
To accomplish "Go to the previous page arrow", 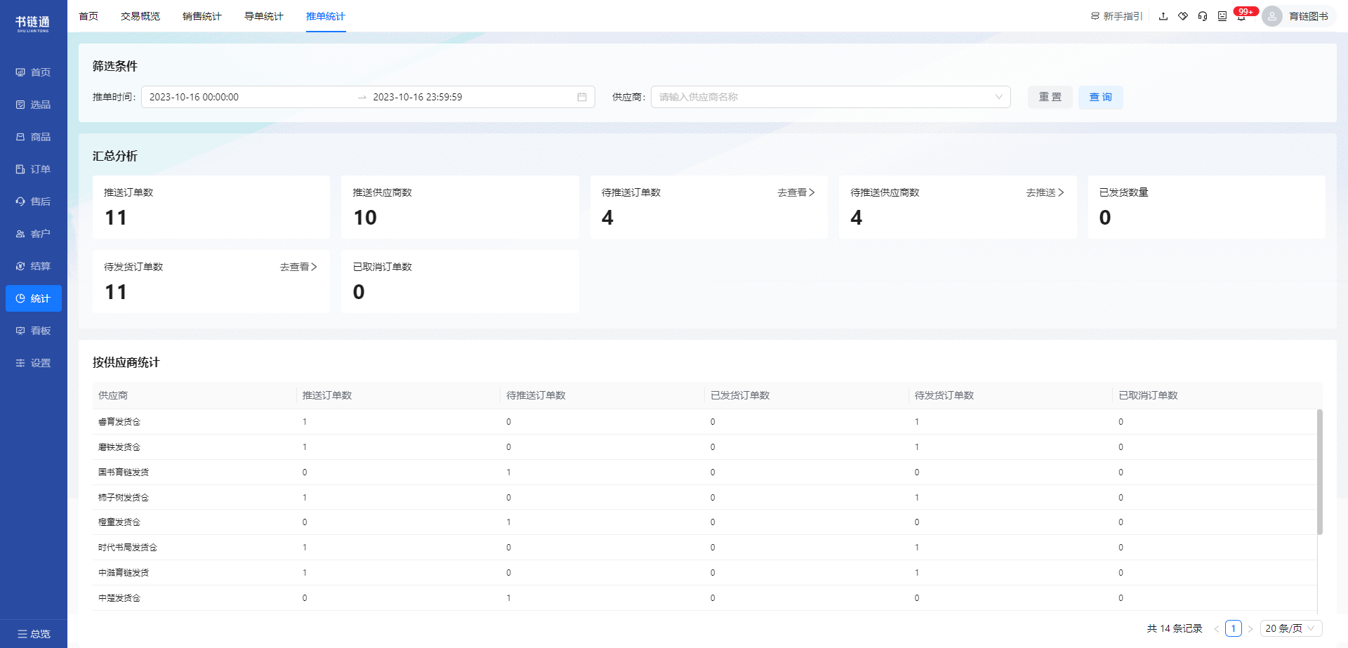I will (x=1217, y=628).
